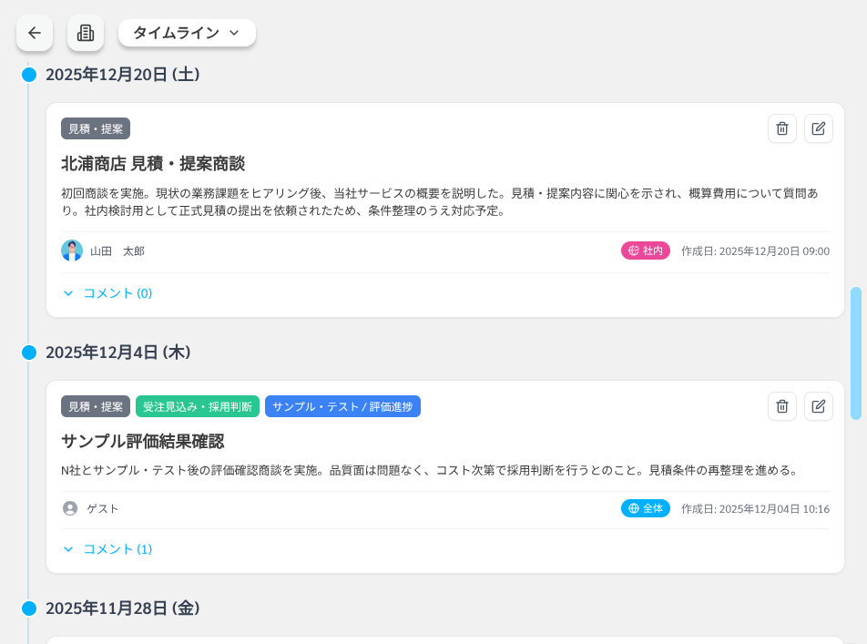The image size is (867, 644).
Task: Open the タイムライン view dropdown
Action: 187,33
